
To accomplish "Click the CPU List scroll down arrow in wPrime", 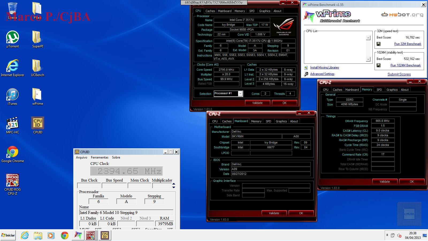I will pos(368,59).
